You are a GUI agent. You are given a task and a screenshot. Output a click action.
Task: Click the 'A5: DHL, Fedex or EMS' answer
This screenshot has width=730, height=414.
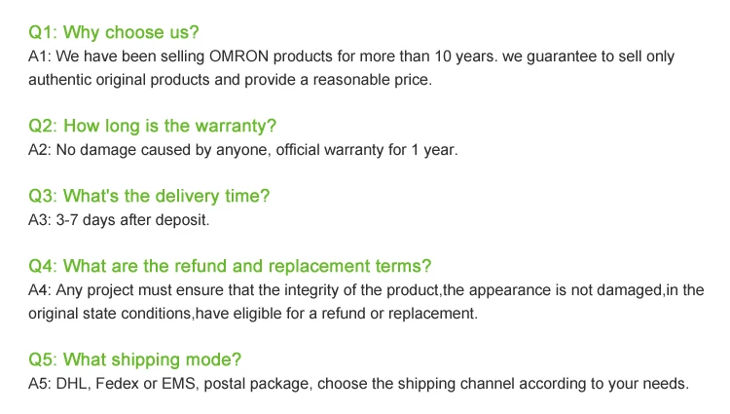358,384
